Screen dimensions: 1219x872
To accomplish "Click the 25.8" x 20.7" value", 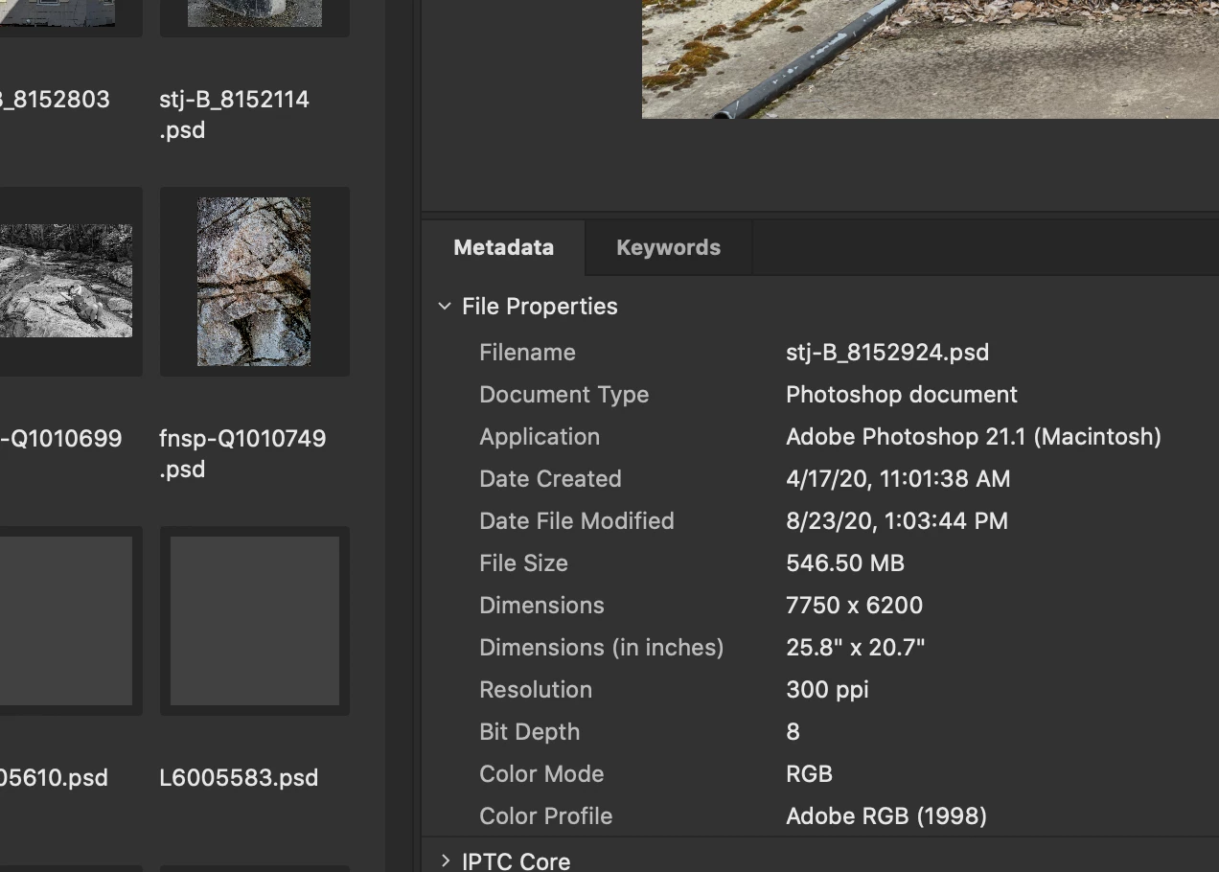I will pyautogui.click(x=856, y=648).
